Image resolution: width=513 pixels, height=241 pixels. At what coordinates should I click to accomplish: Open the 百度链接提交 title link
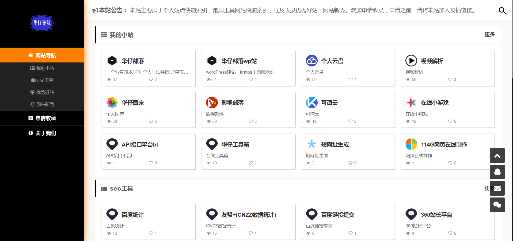click(338, 215)
